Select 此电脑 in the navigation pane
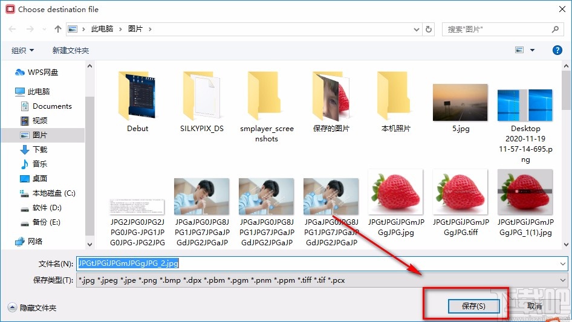Viewport: 572px width, 322px height. point(32,92)
